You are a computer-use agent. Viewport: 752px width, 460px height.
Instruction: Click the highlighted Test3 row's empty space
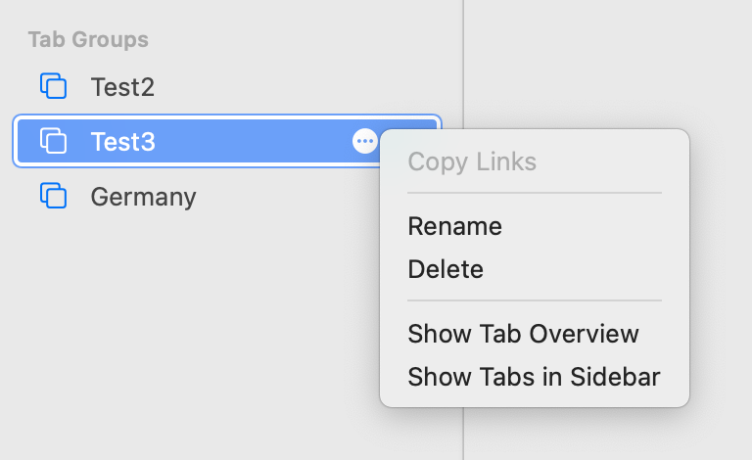point(255,142)
